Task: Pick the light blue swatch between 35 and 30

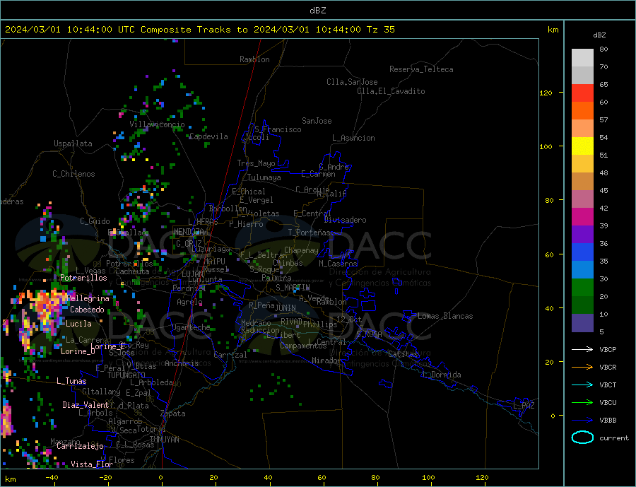Action: [x=582, y=269]
